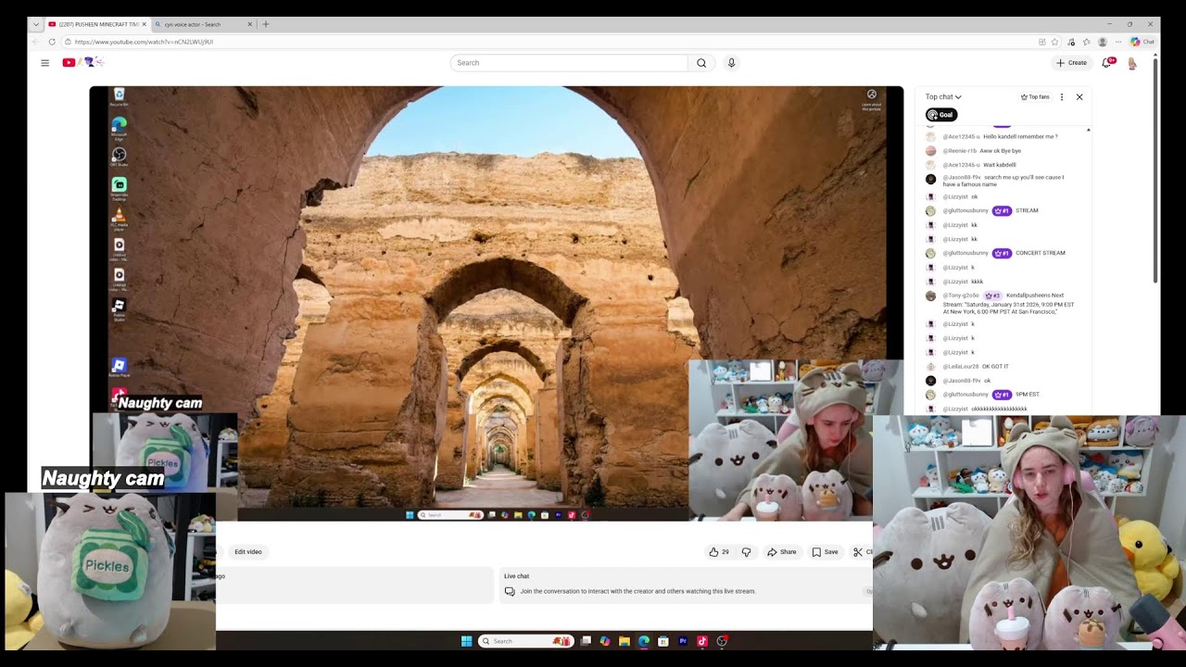This screenshot has height=667, width=1186.
Task: Open Microsoft Store from the taskbar
Action: click(663, 641)
